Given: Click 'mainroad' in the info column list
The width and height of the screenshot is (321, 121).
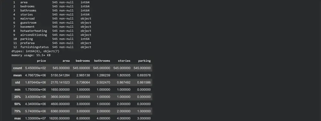Looking at the screenshot, I should [x=27, y=19].
